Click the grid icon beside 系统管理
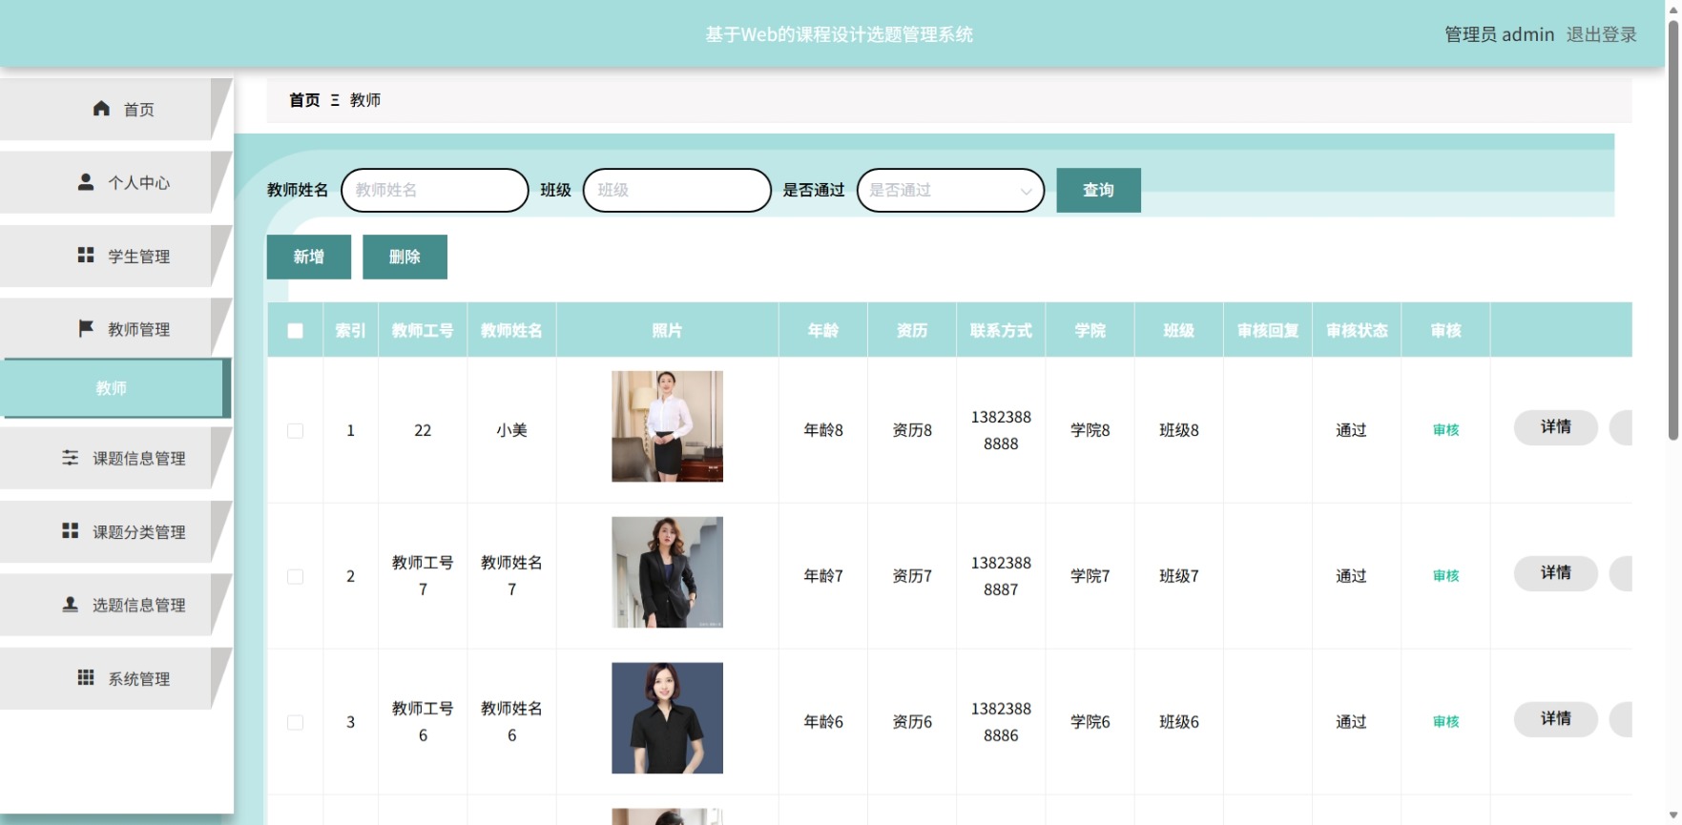Screen dimensions: 1682x825 (x=86, y=677)
